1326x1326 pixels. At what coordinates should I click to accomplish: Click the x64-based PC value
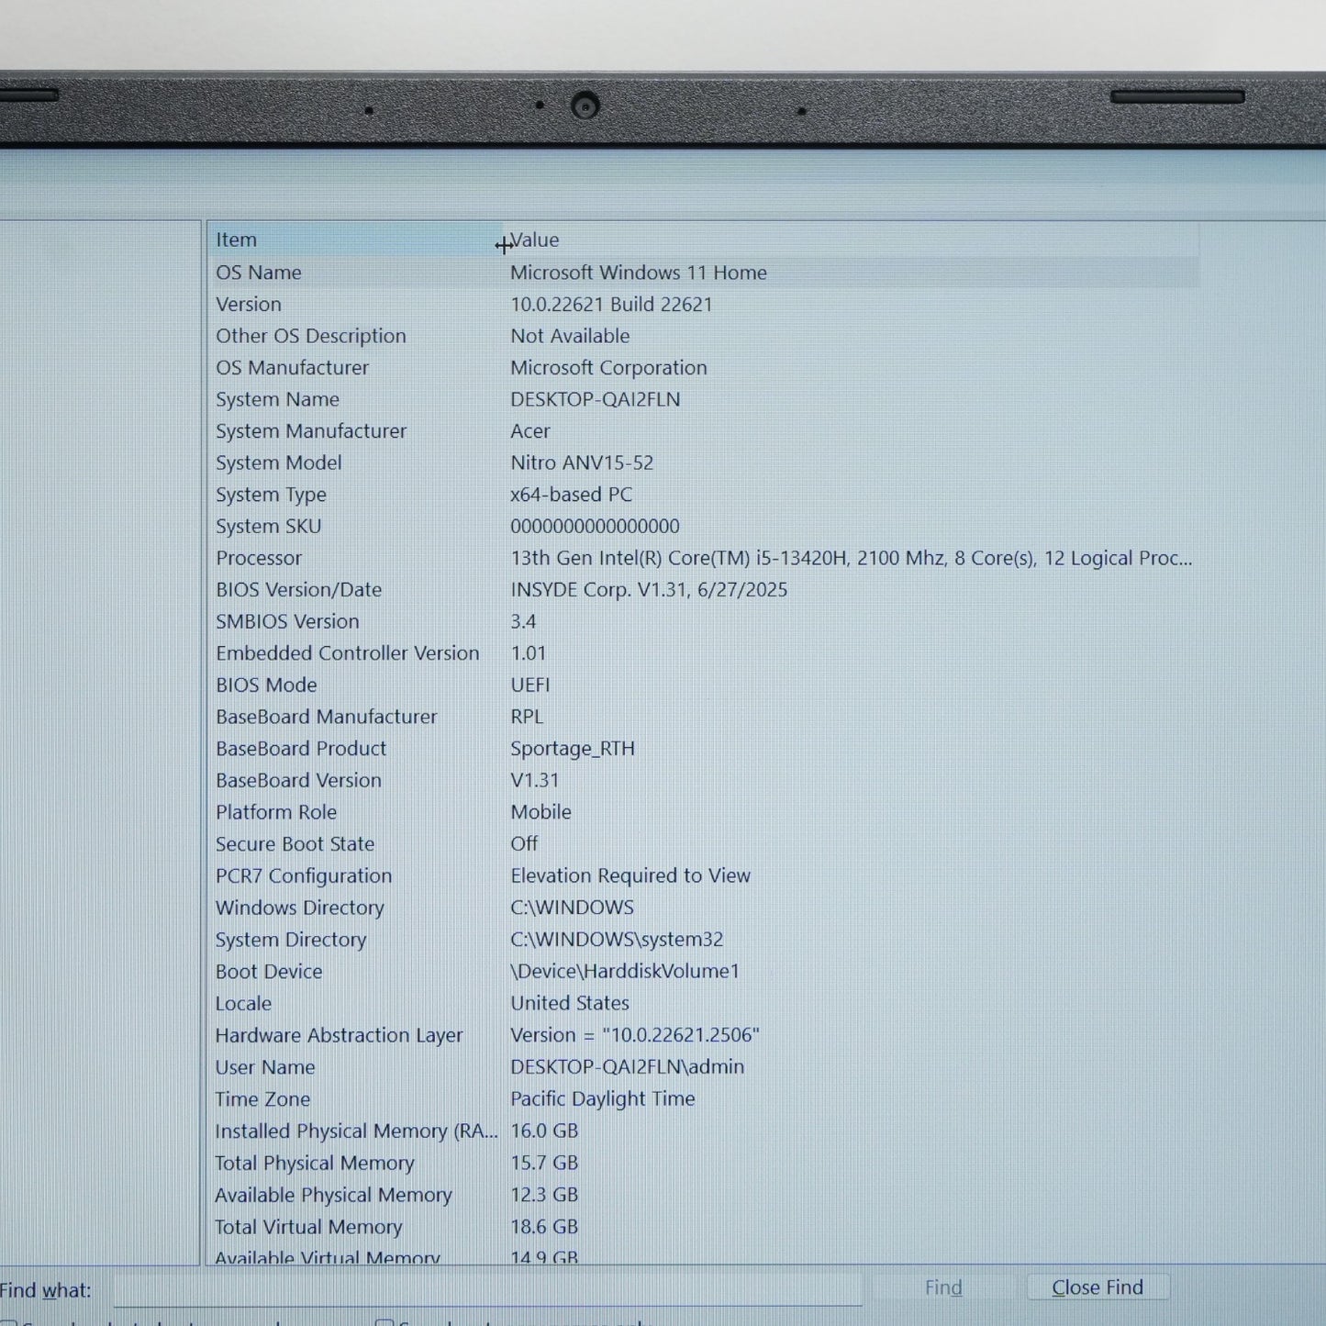coord(571,495)
